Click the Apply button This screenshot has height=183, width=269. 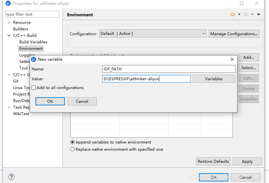(248, 161)
